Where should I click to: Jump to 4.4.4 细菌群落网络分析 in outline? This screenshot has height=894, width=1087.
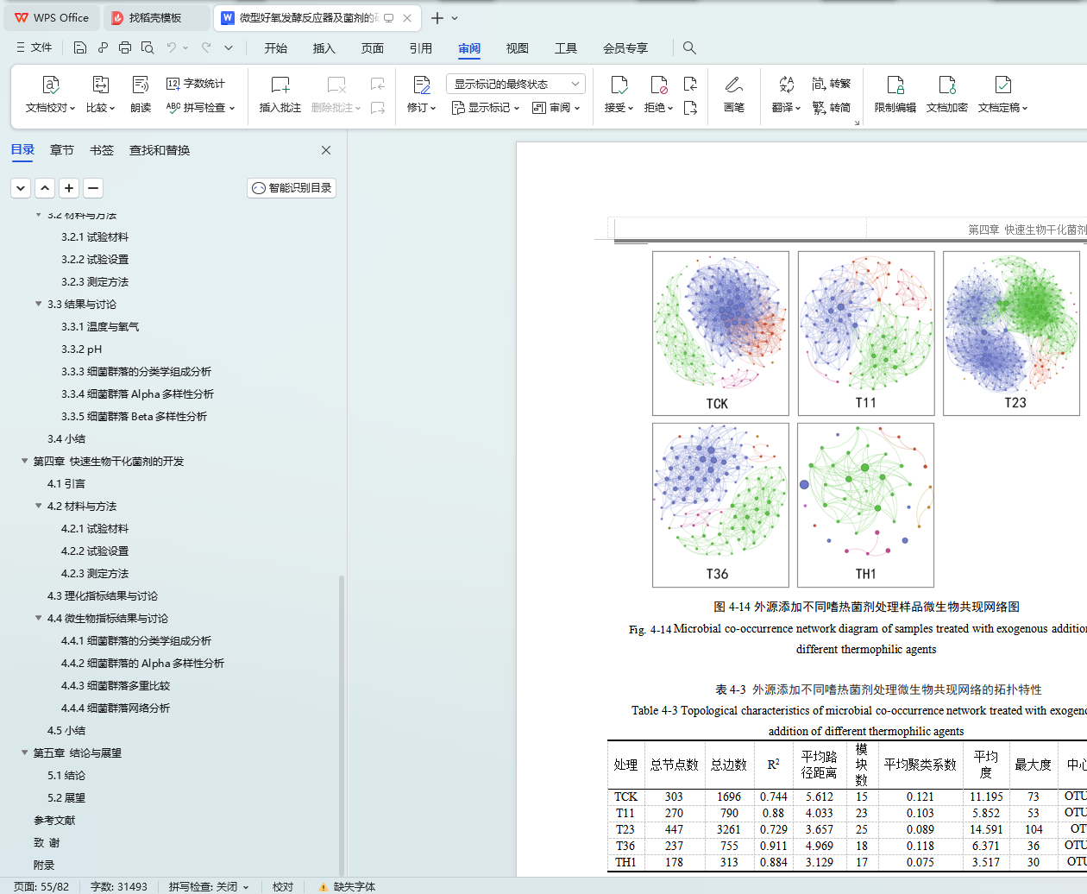116,708
